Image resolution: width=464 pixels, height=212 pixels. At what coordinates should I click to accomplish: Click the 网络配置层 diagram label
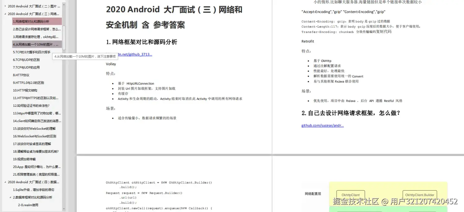point(313,194)
